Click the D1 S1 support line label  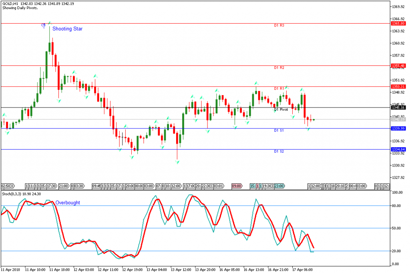click(x=279, y=130)
